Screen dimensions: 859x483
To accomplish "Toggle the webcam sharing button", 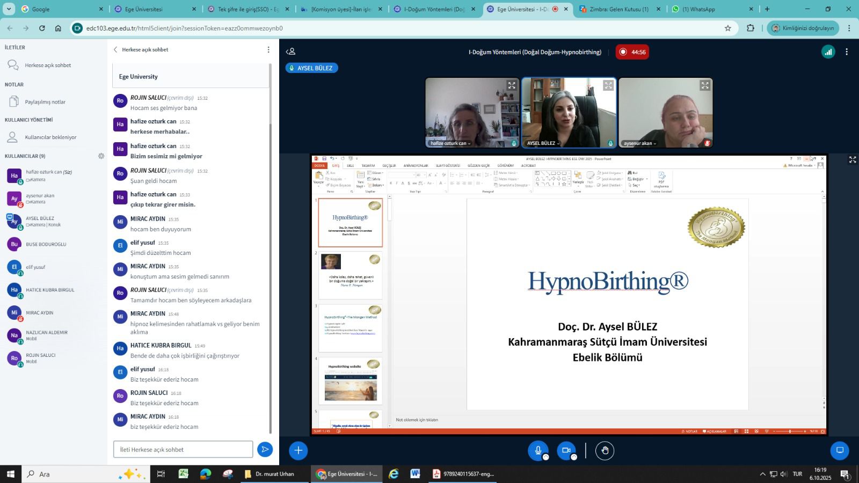I will point(566,451).
